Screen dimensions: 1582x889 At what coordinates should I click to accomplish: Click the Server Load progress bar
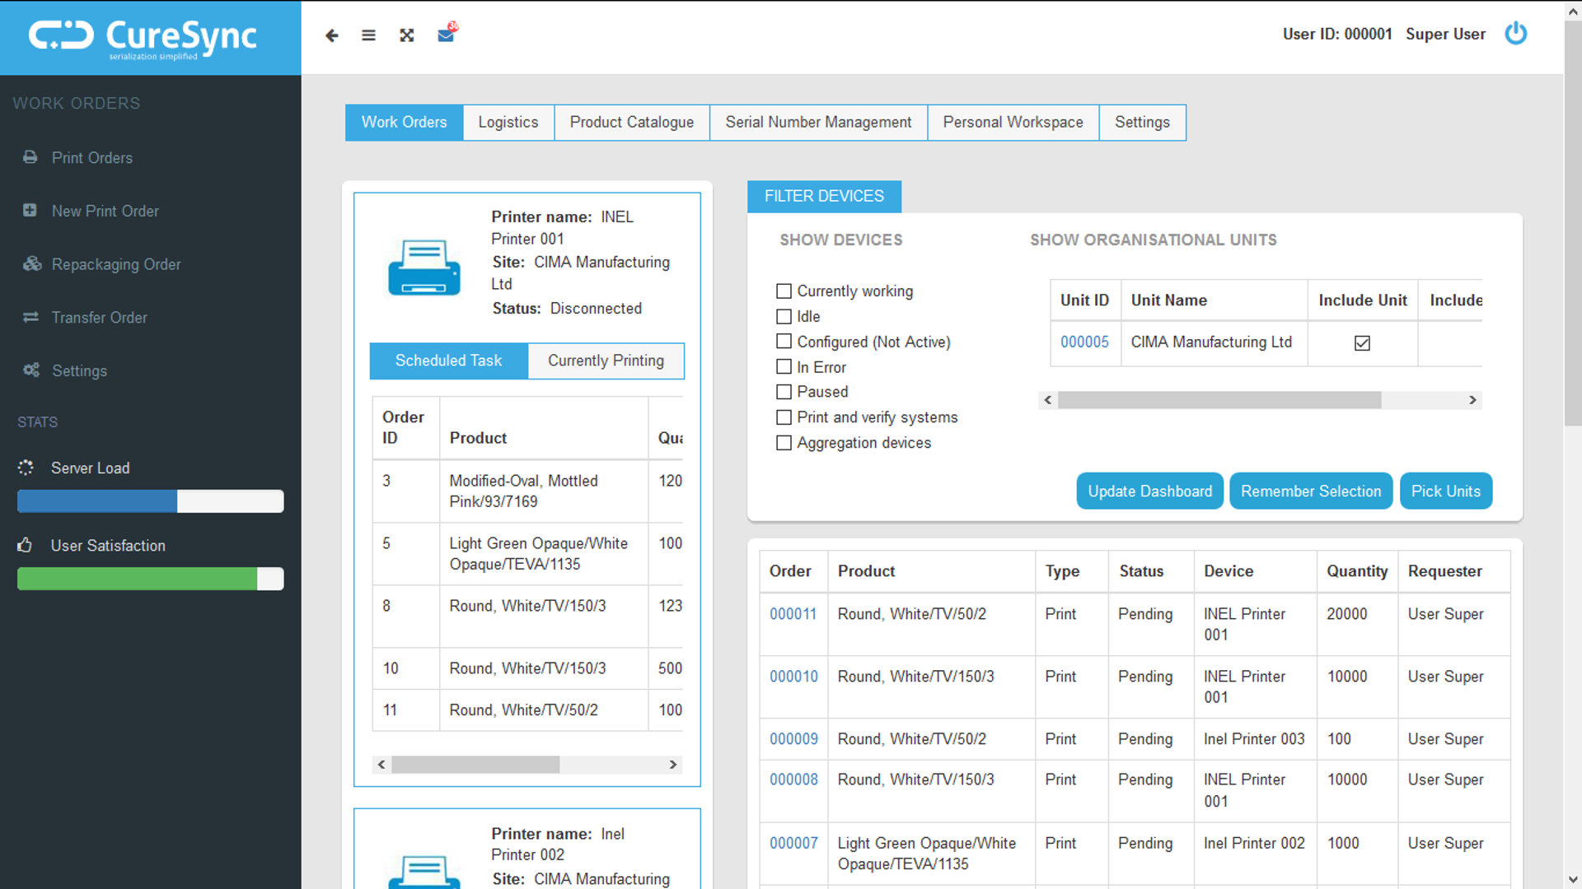[x=150, y=501]
